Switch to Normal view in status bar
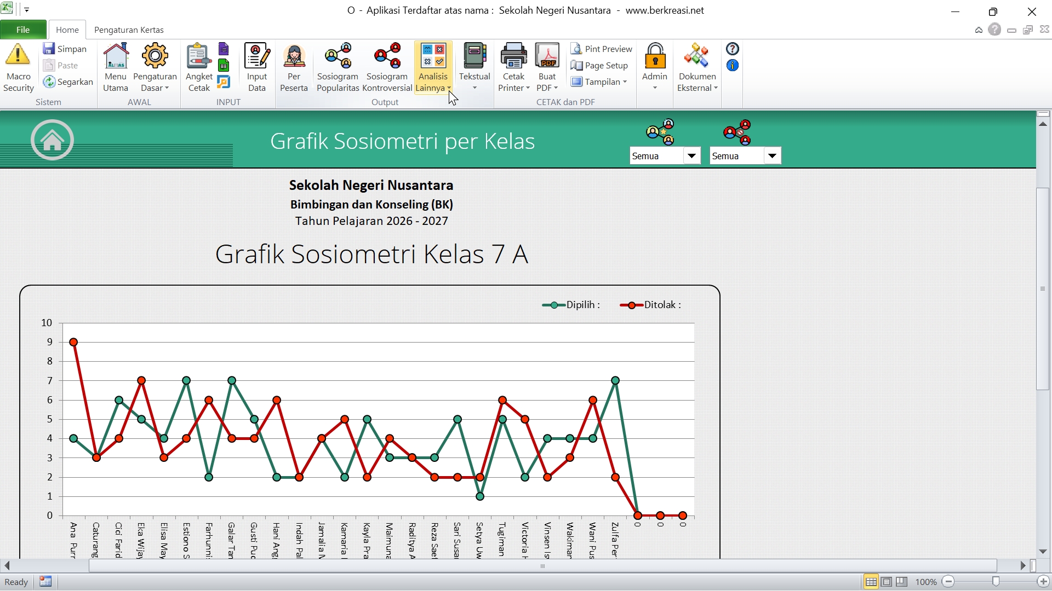The height and width of the screenshot is (591, 1052). (x=871, y=582)
